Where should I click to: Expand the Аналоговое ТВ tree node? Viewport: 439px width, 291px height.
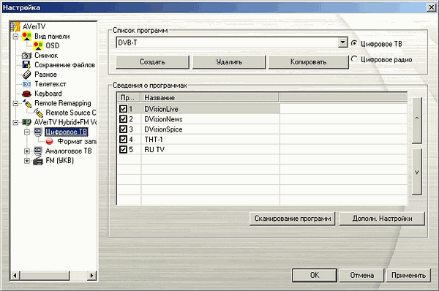click(27, 151)
